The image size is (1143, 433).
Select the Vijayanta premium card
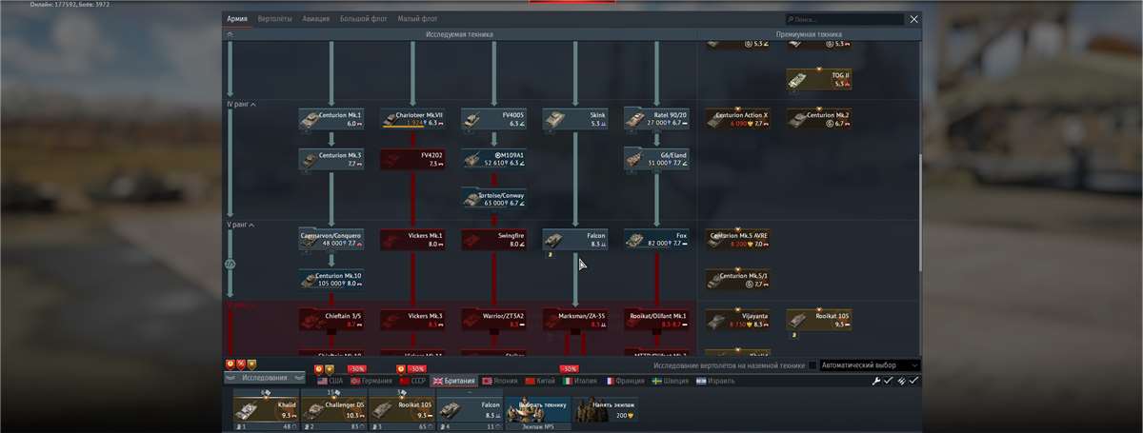pos(738,320)
